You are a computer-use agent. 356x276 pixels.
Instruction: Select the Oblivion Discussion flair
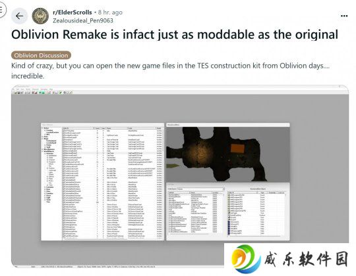[x=41, y=55]
